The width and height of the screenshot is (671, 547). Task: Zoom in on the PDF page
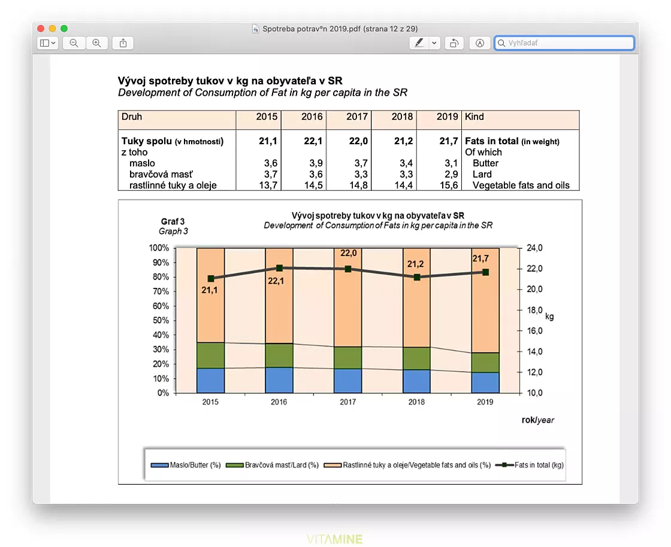click(x=96, y=43)
